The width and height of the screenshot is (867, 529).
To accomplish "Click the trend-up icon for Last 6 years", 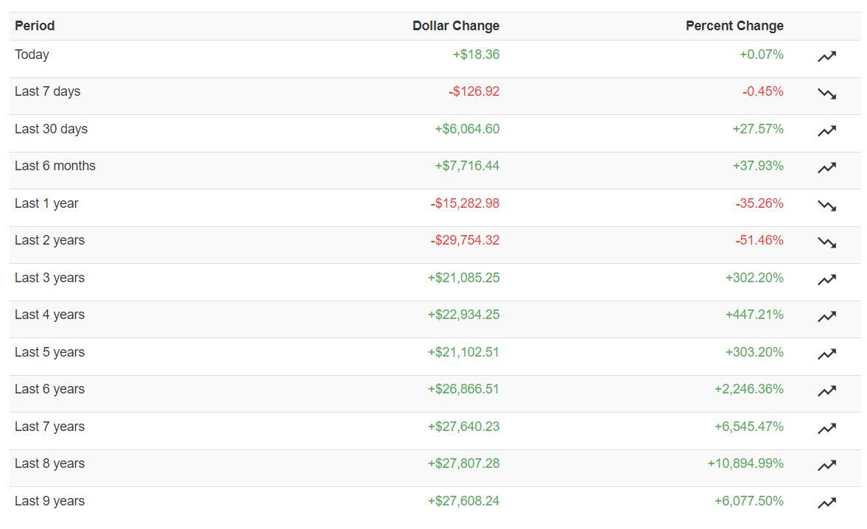I will (826, 391).
